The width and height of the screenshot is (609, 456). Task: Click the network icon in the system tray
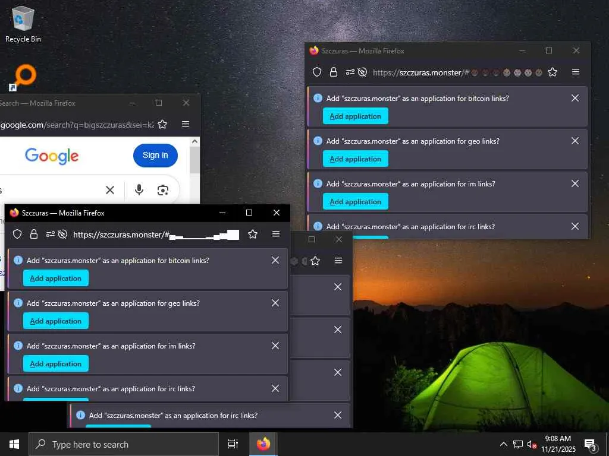click(518, 445)
